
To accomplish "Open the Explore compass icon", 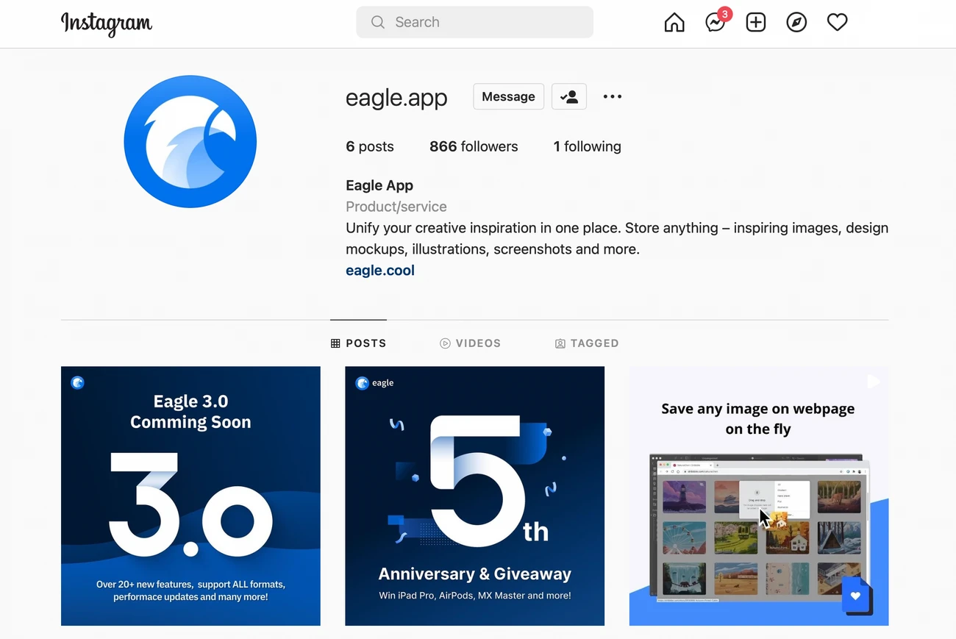I will tap(796, 22).
